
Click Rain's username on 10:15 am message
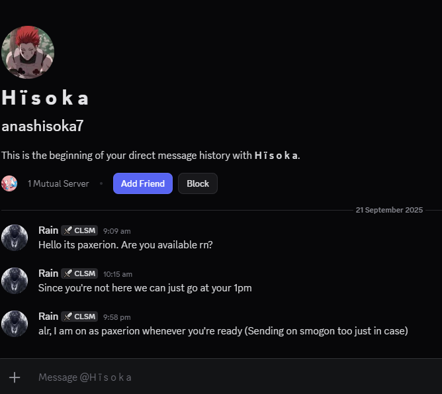tap(48, 273)
